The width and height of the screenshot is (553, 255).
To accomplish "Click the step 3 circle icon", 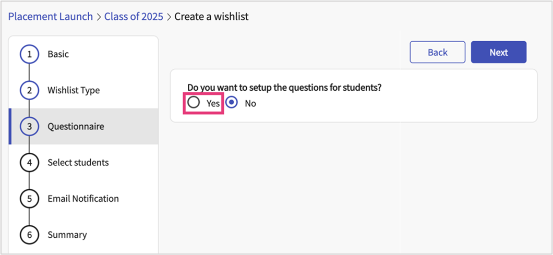I will (29, 126).
